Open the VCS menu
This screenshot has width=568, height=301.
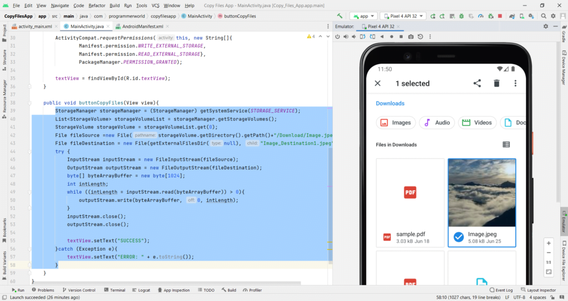(155, 6)
